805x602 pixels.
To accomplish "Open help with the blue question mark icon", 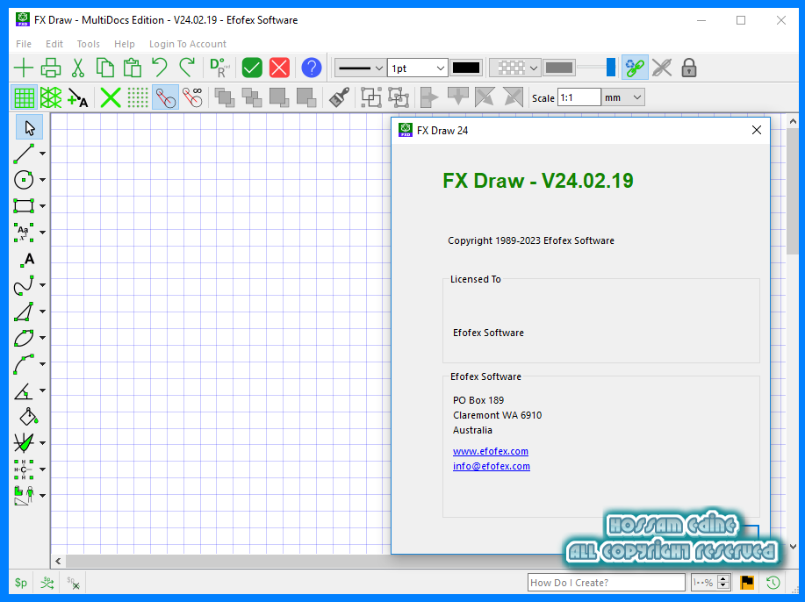I will [x=311, y=68].
